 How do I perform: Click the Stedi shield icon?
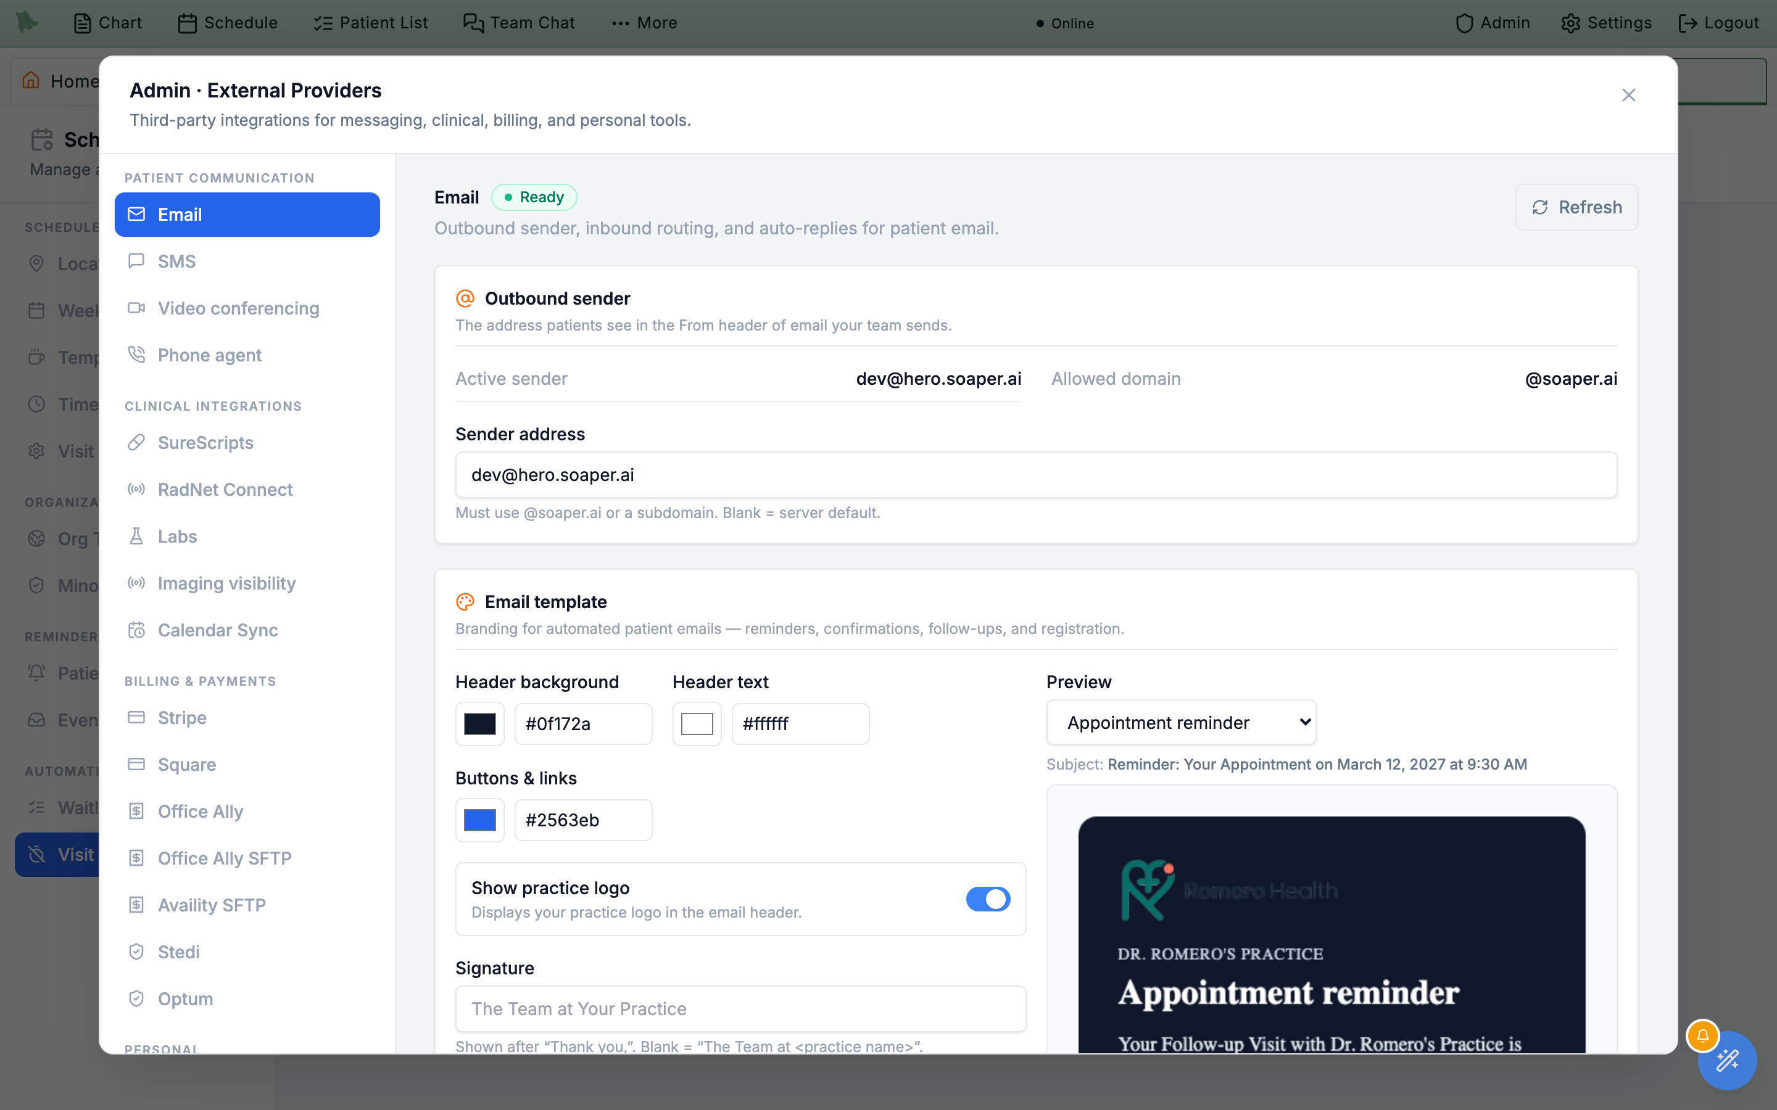click(136, 952)
